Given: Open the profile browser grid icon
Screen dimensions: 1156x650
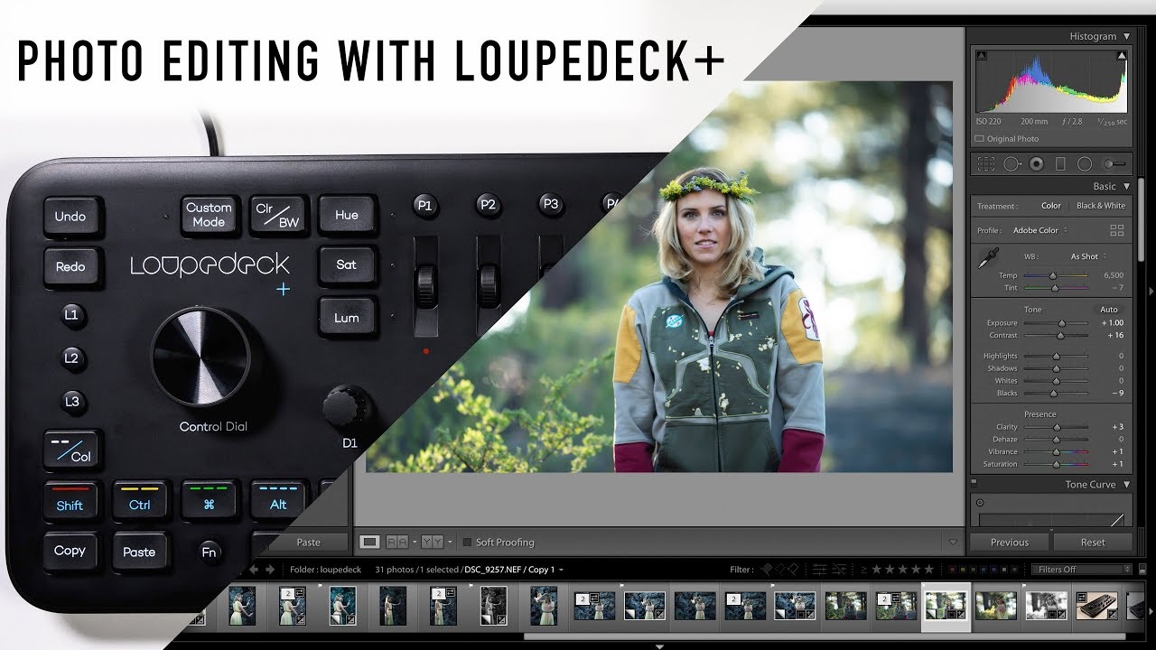Looking at the screenshot, I should pyautogui.click(x=1117, y=230).
